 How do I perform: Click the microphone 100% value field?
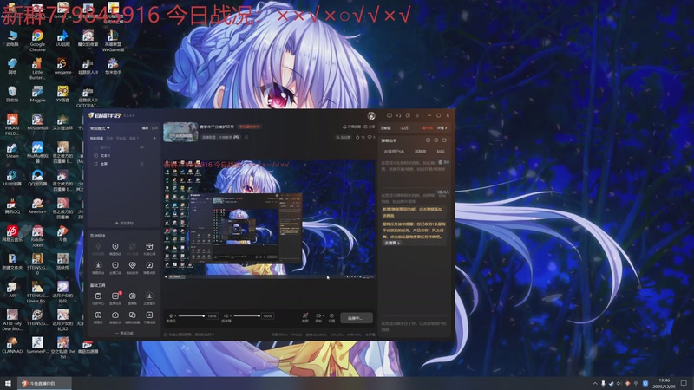coord(212,315)
